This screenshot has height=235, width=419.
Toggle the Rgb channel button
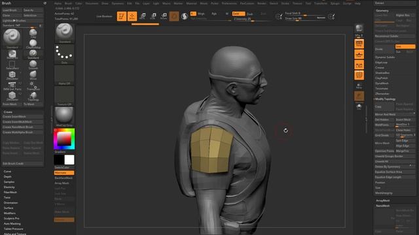pos(214,14)
